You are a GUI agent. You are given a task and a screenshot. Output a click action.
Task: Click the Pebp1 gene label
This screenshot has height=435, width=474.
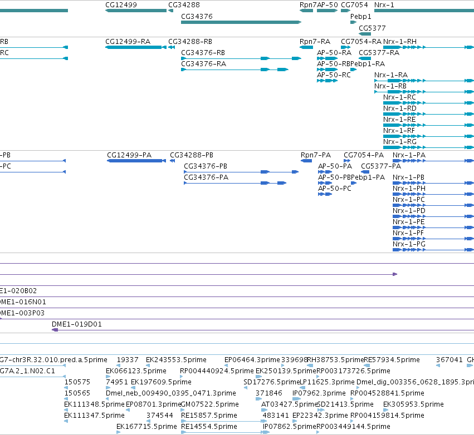coord(360,17)
